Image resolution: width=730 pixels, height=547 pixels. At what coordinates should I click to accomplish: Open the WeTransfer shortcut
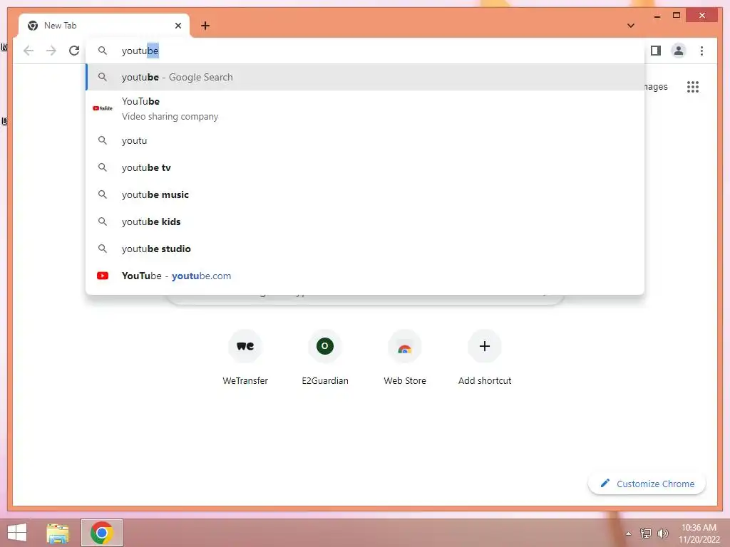[x=245, y=357]
